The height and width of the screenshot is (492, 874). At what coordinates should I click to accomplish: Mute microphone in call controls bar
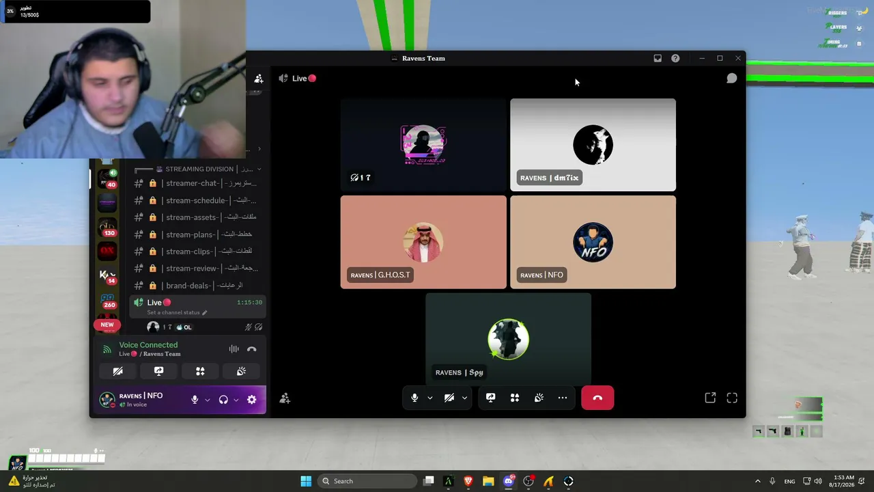coord(414,398)
